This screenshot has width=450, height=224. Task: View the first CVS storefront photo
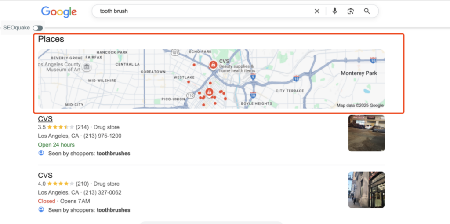tap(366, 133)
